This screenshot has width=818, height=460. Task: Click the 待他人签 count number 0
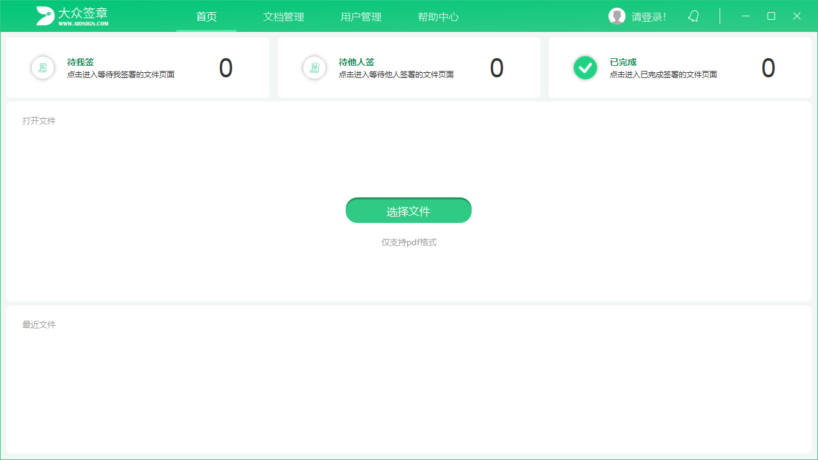tap(497, 68)
